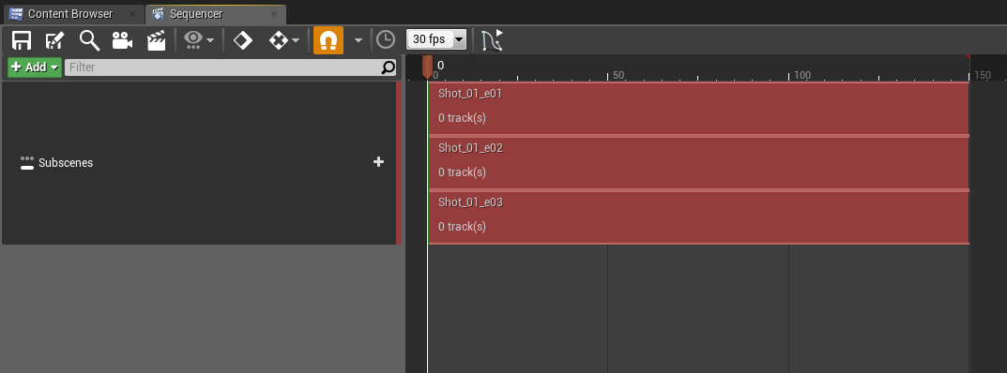Image resolution: width=1007 pixels, height=373 pixels.
Task: Click the Sequencer tab clapper icon
Action: click(x=158, y=14)
